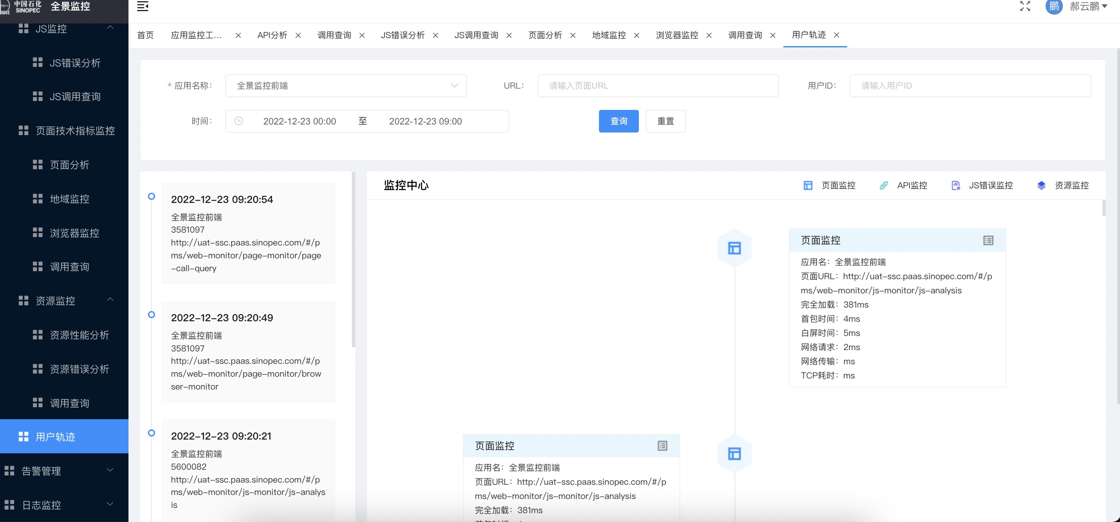Screen dimensions: 1120x522
Task: Close the API分析 tab
Action: point(298,35)
